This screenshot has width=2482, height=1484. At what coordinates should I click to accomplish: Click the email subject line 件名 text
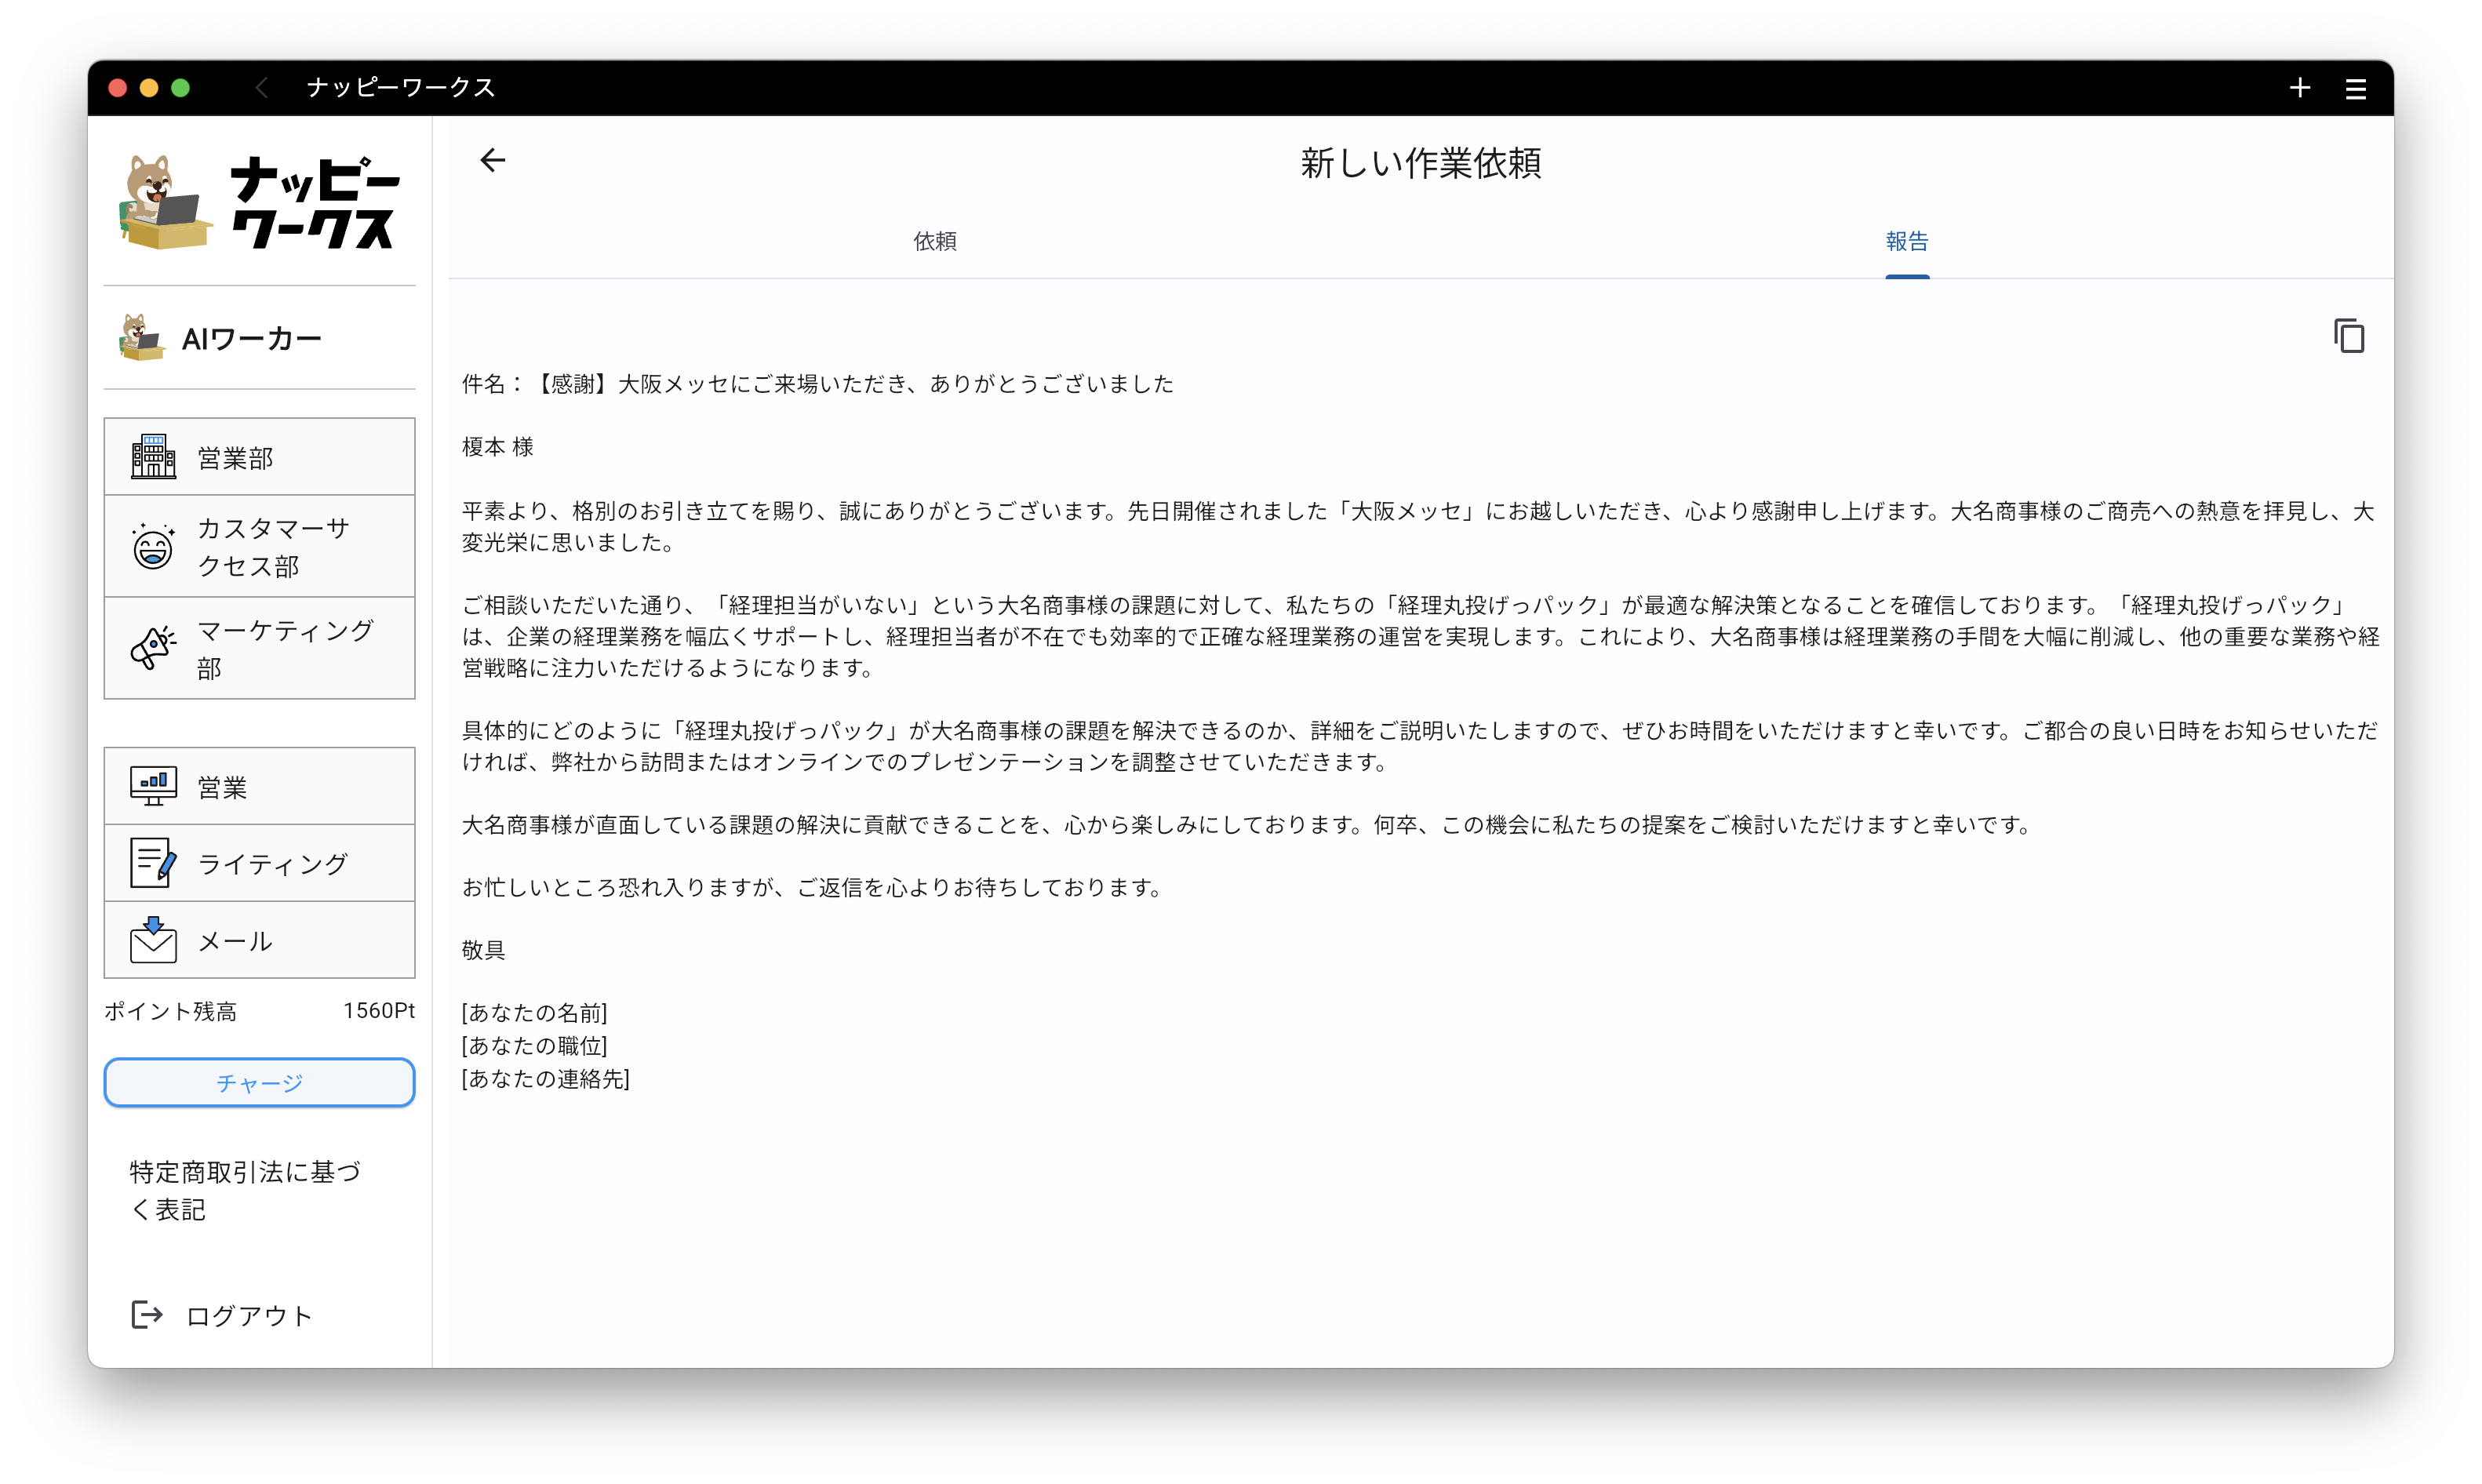817,384
